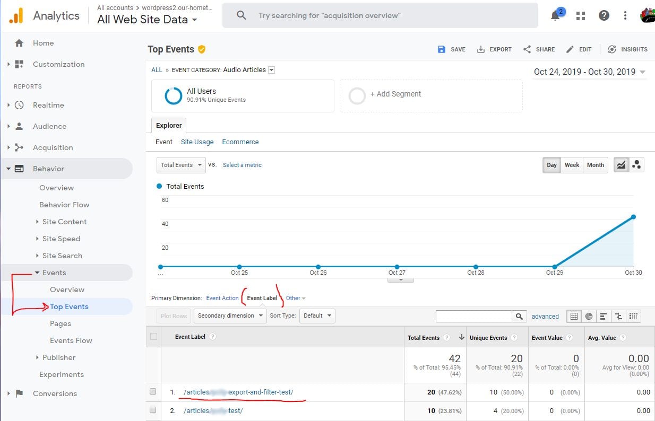
Task: Click the user account avatar
Action: (648, 15)
